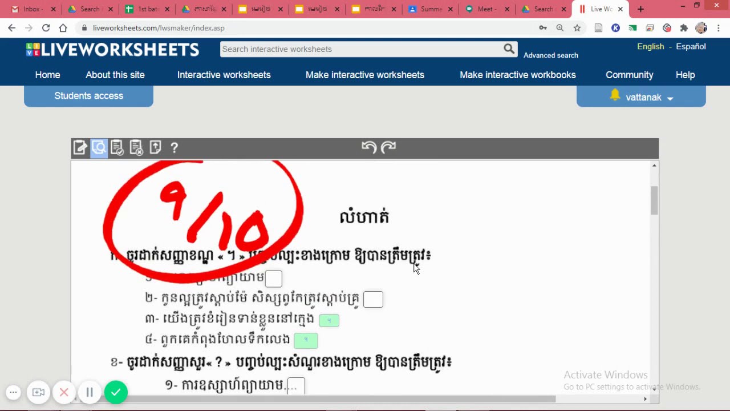Open the browser home page
The width and height of the screenshot is (730, 411).
(63, 28)
